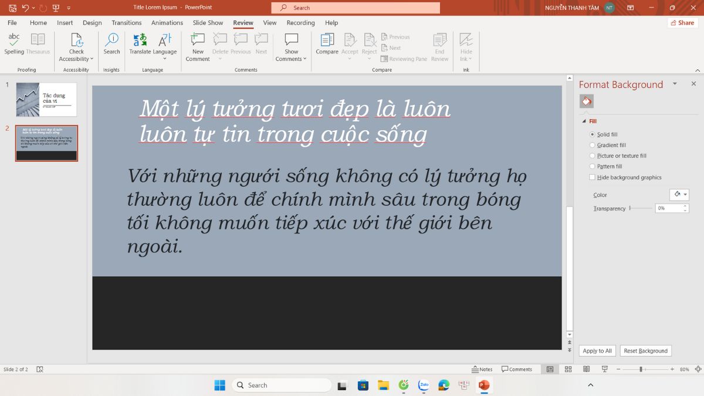Expand the Hide Ink dropdown arrow
This screenshot has width=704, height=396.
pos(470,59)
